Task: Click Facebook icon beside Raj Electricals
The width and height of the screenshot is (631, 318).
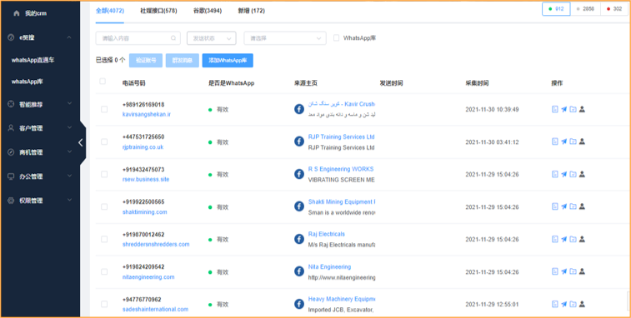Action: (299, 239)
